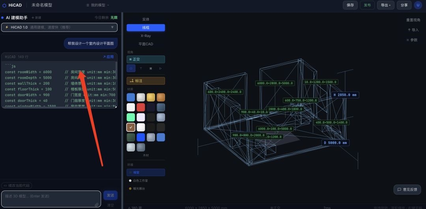
Task: Switch to the front view square icon
Action: pyautogui.click(x=151, y=68)
